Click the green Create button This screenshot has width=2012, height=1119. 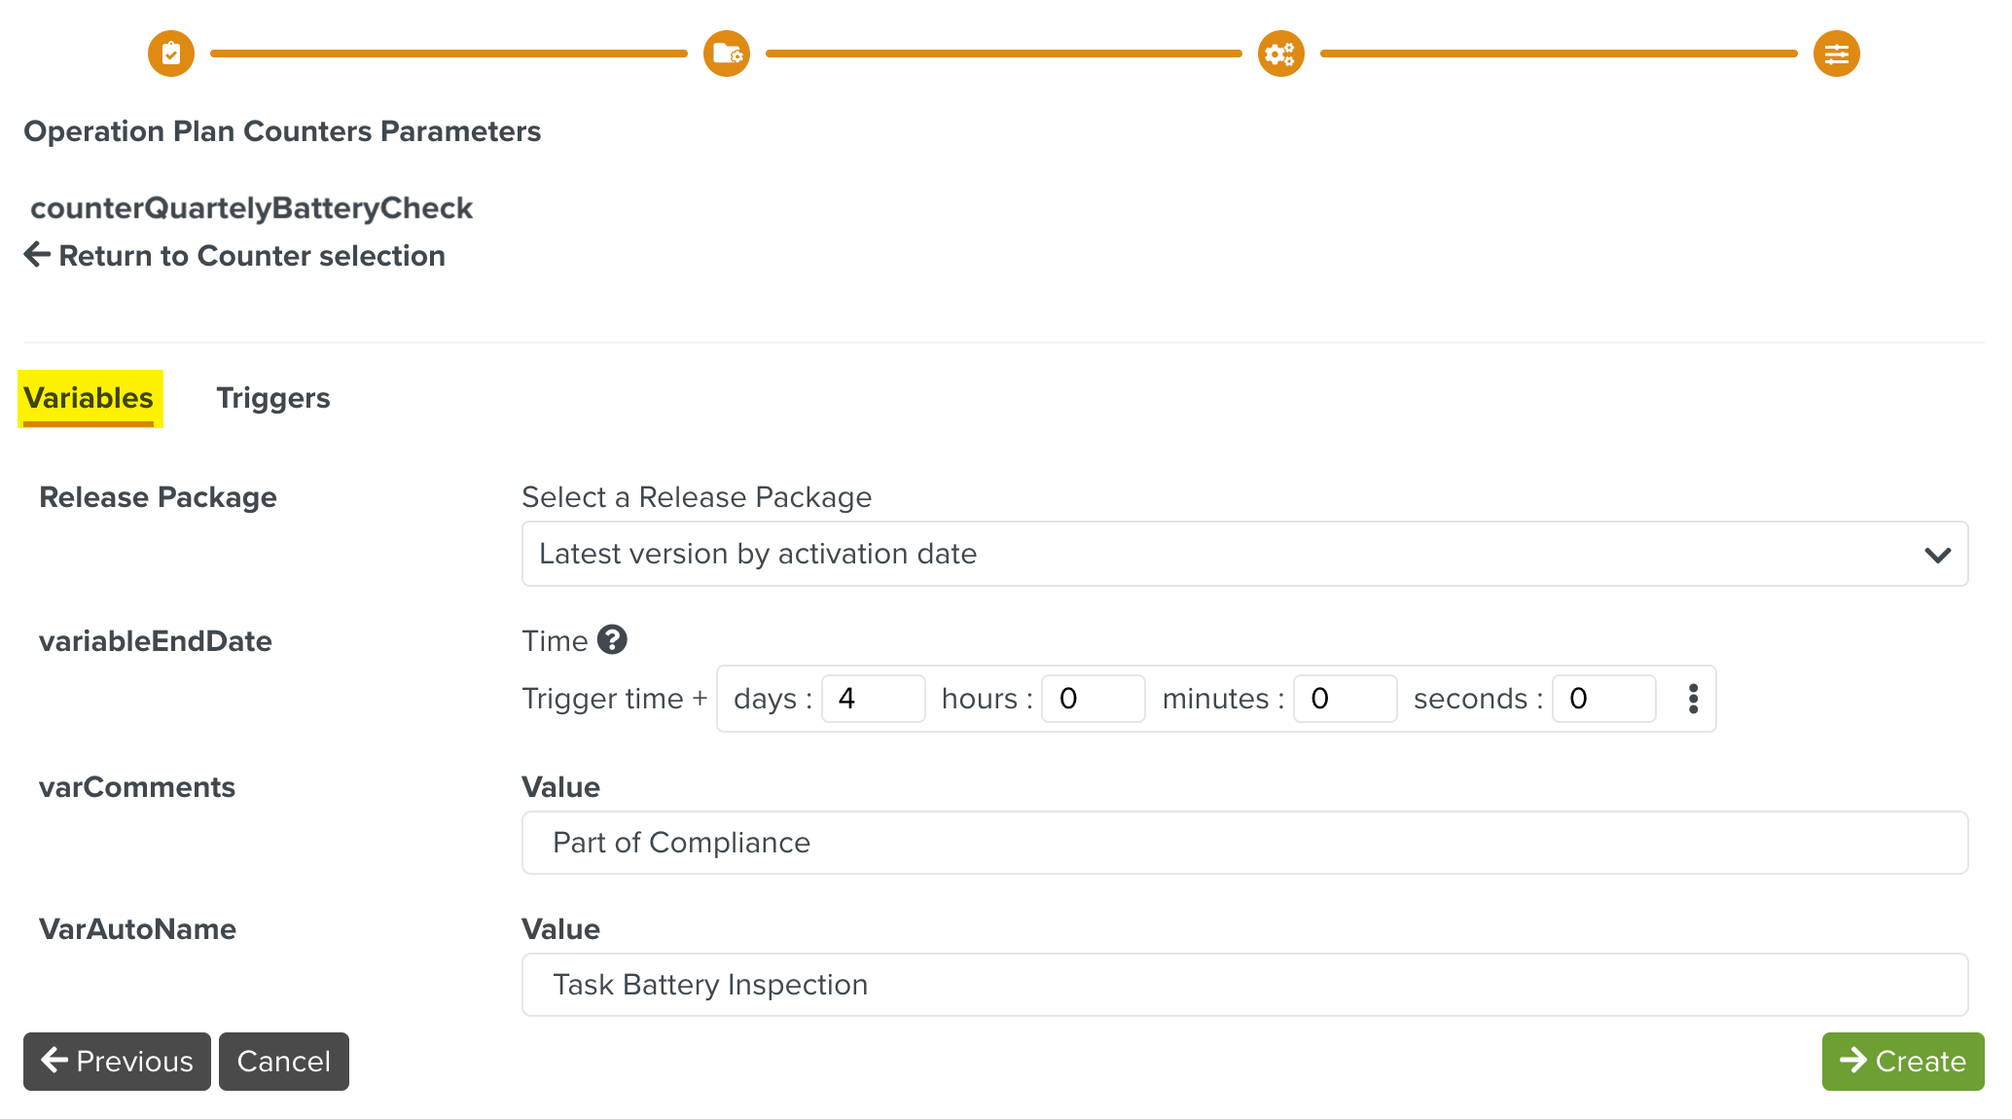pos(1902,1061)
